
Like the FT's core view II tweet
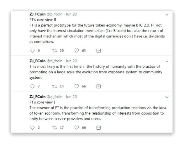[x=76, y=51]
